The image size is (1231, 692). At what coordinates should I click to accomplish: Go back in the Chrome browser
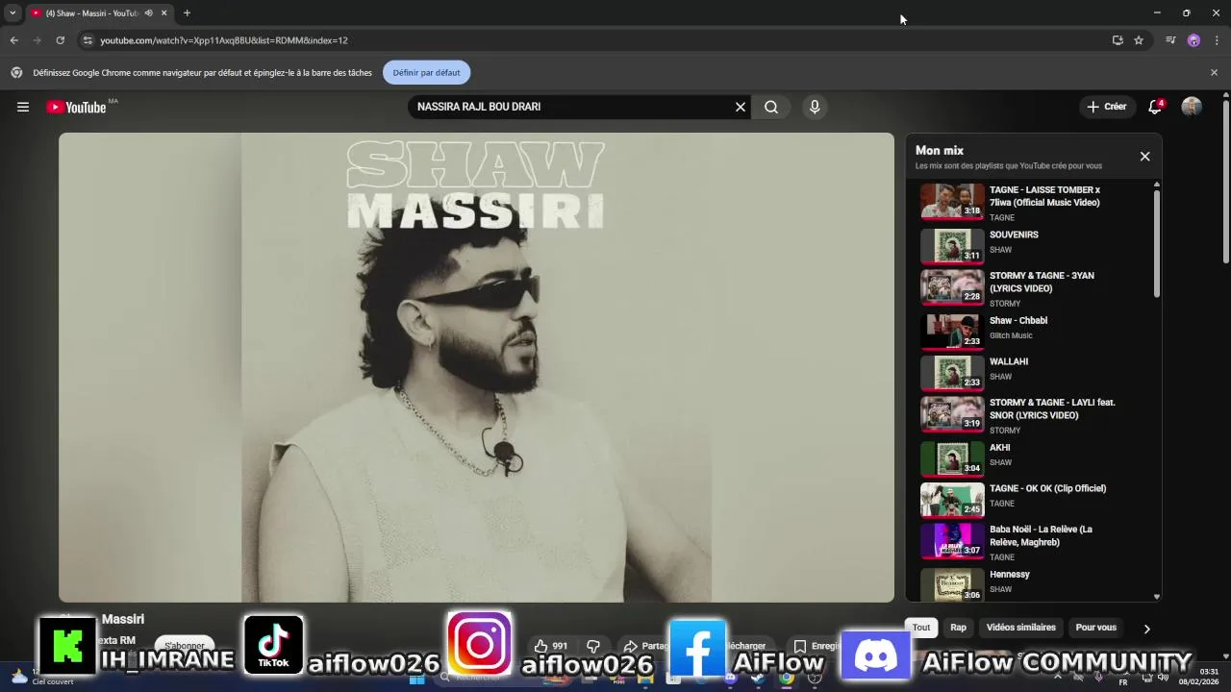pos(13,40)
